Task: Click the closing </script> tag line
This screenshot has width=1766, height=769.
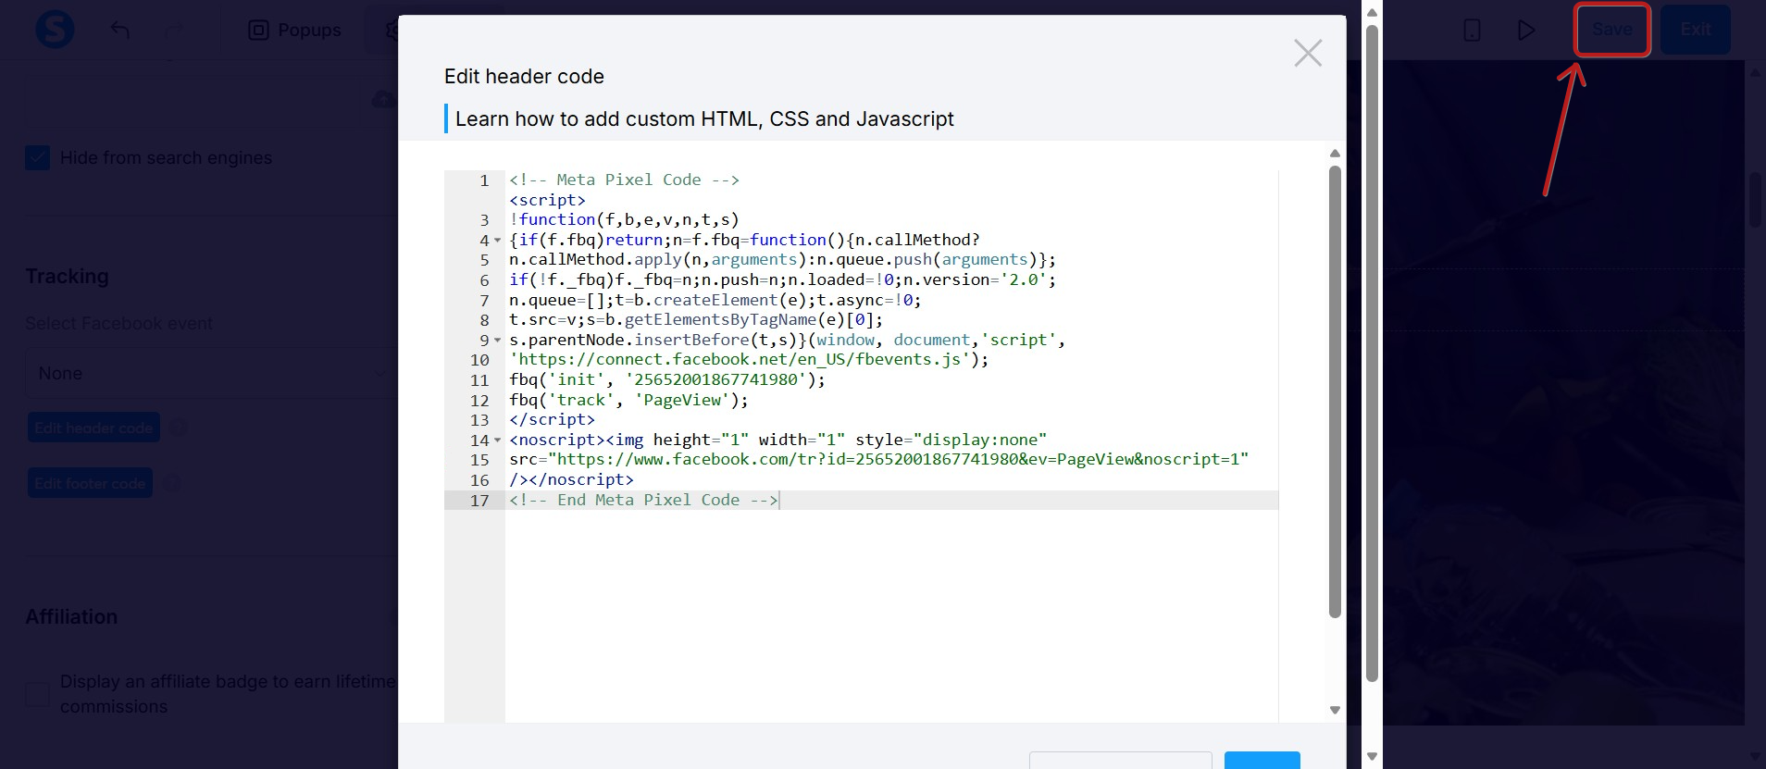Action: click(552, 419)
